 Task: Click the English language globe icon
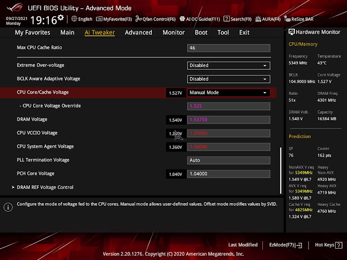tap(74, 19)
